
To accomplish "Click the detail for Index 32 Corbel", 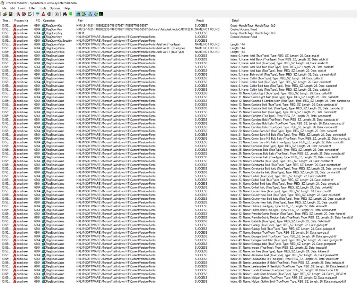I will 278,176.
